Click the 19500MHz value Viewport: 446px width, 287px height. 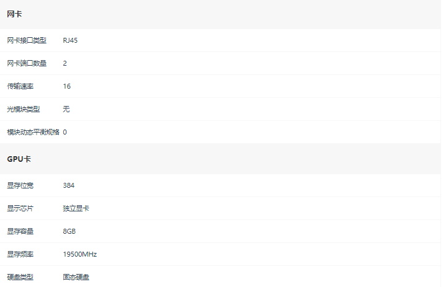pyautogui.click(x=80, y=254)
